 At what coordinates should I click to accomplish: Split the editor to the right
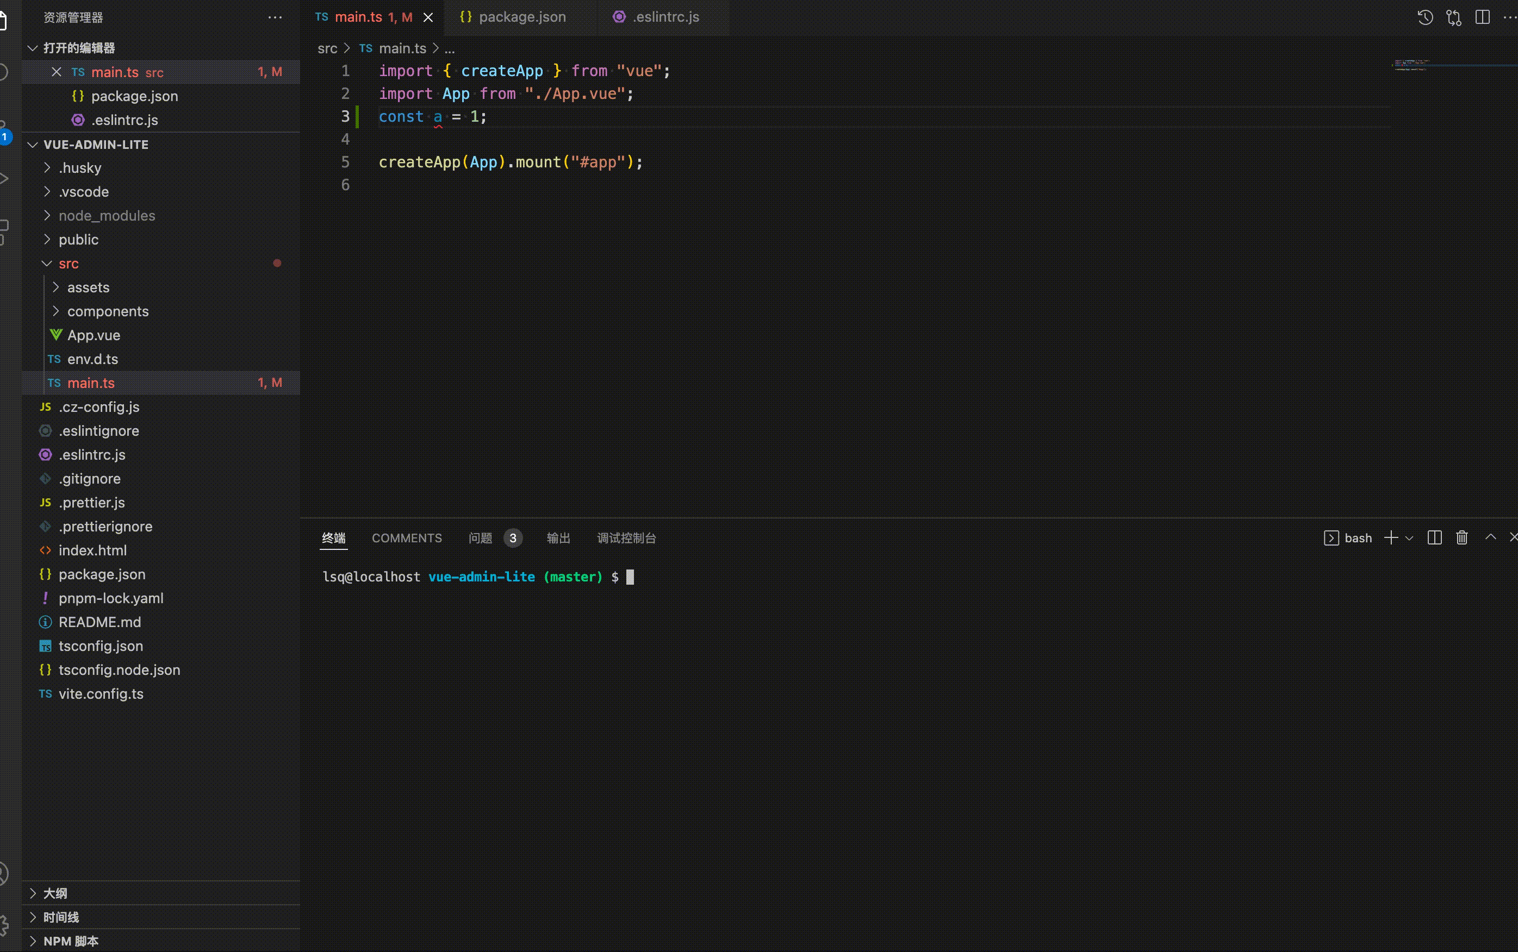(1483, 17)
